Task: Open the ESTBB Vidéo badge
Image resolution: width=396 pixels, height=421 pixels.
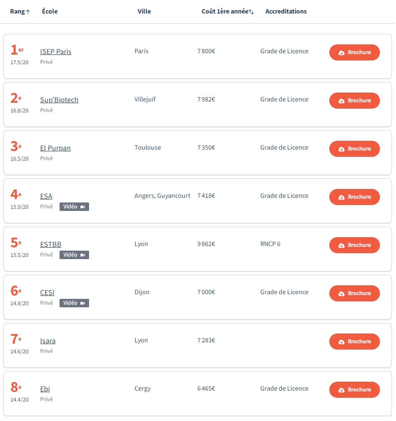Action: (x=74, y=255)
